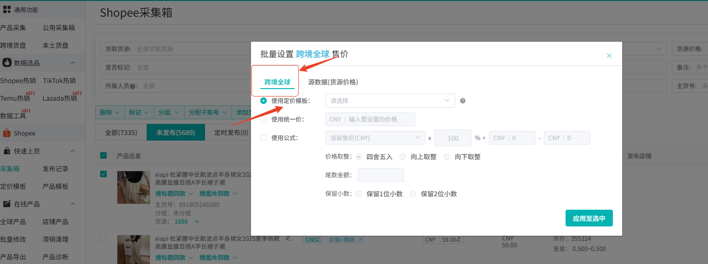Choose 向下取整 rounding option

click(447, 157)
